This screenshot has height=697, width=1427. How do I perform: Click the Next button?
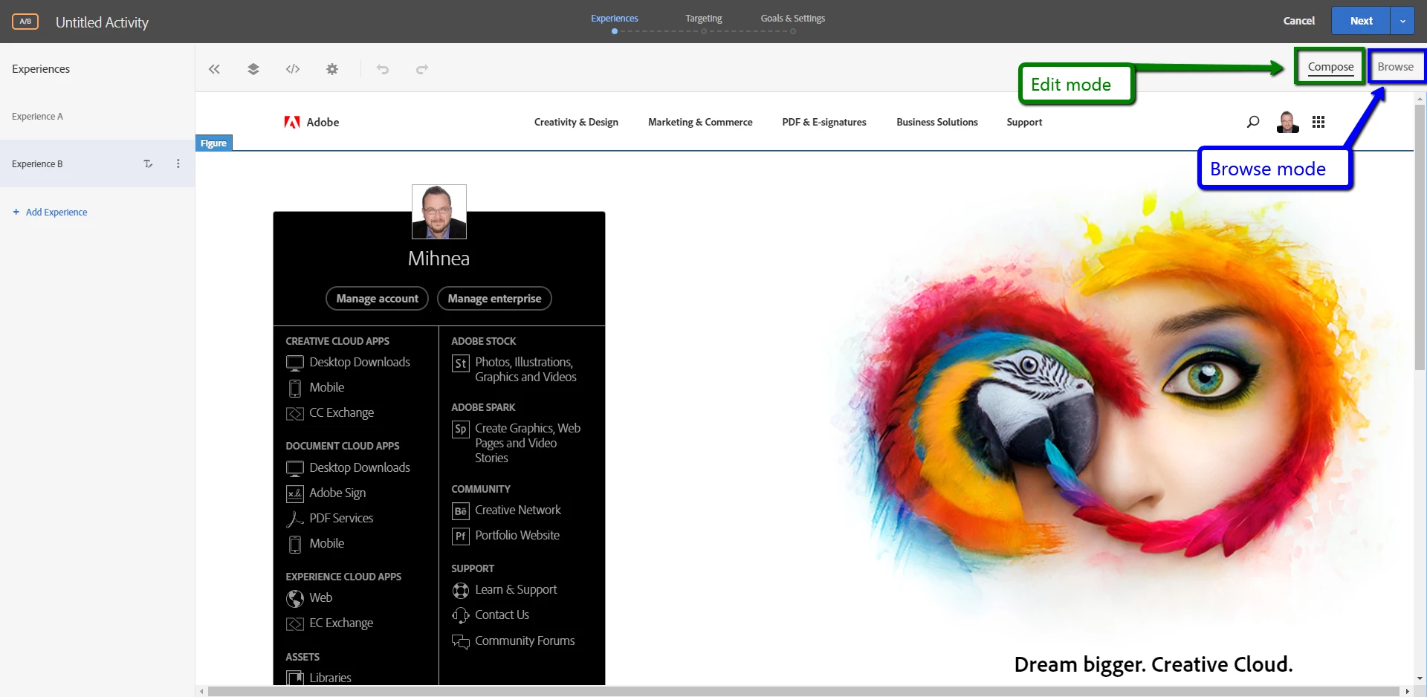point(1361,21)
